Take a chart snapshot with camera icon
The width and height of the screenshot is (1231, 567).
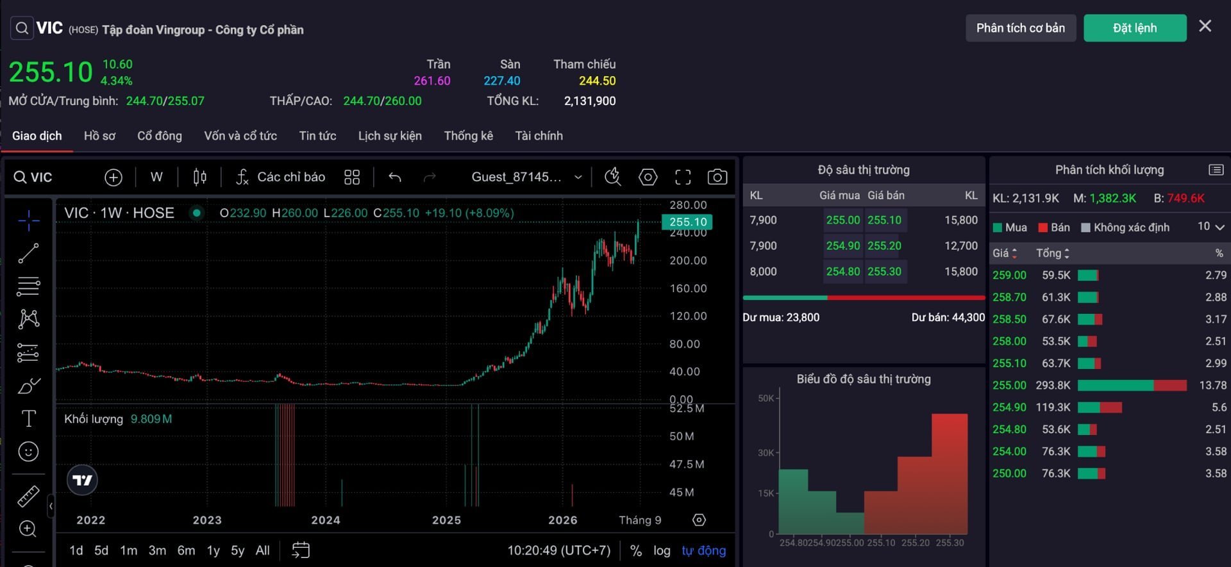click(x=717, y=177)
